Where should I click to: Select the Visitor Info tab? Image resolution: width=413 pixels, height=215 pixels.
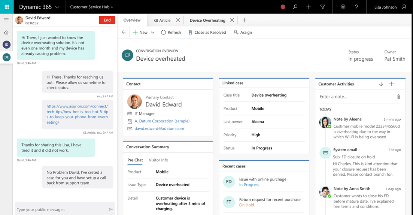pos(158,160)
